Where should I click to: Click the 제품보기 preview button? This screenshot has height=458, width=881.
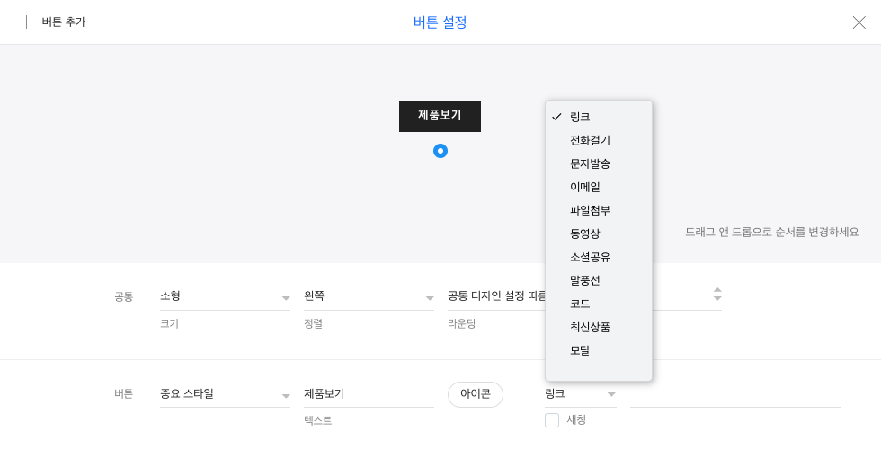click(x=440, y=116)
